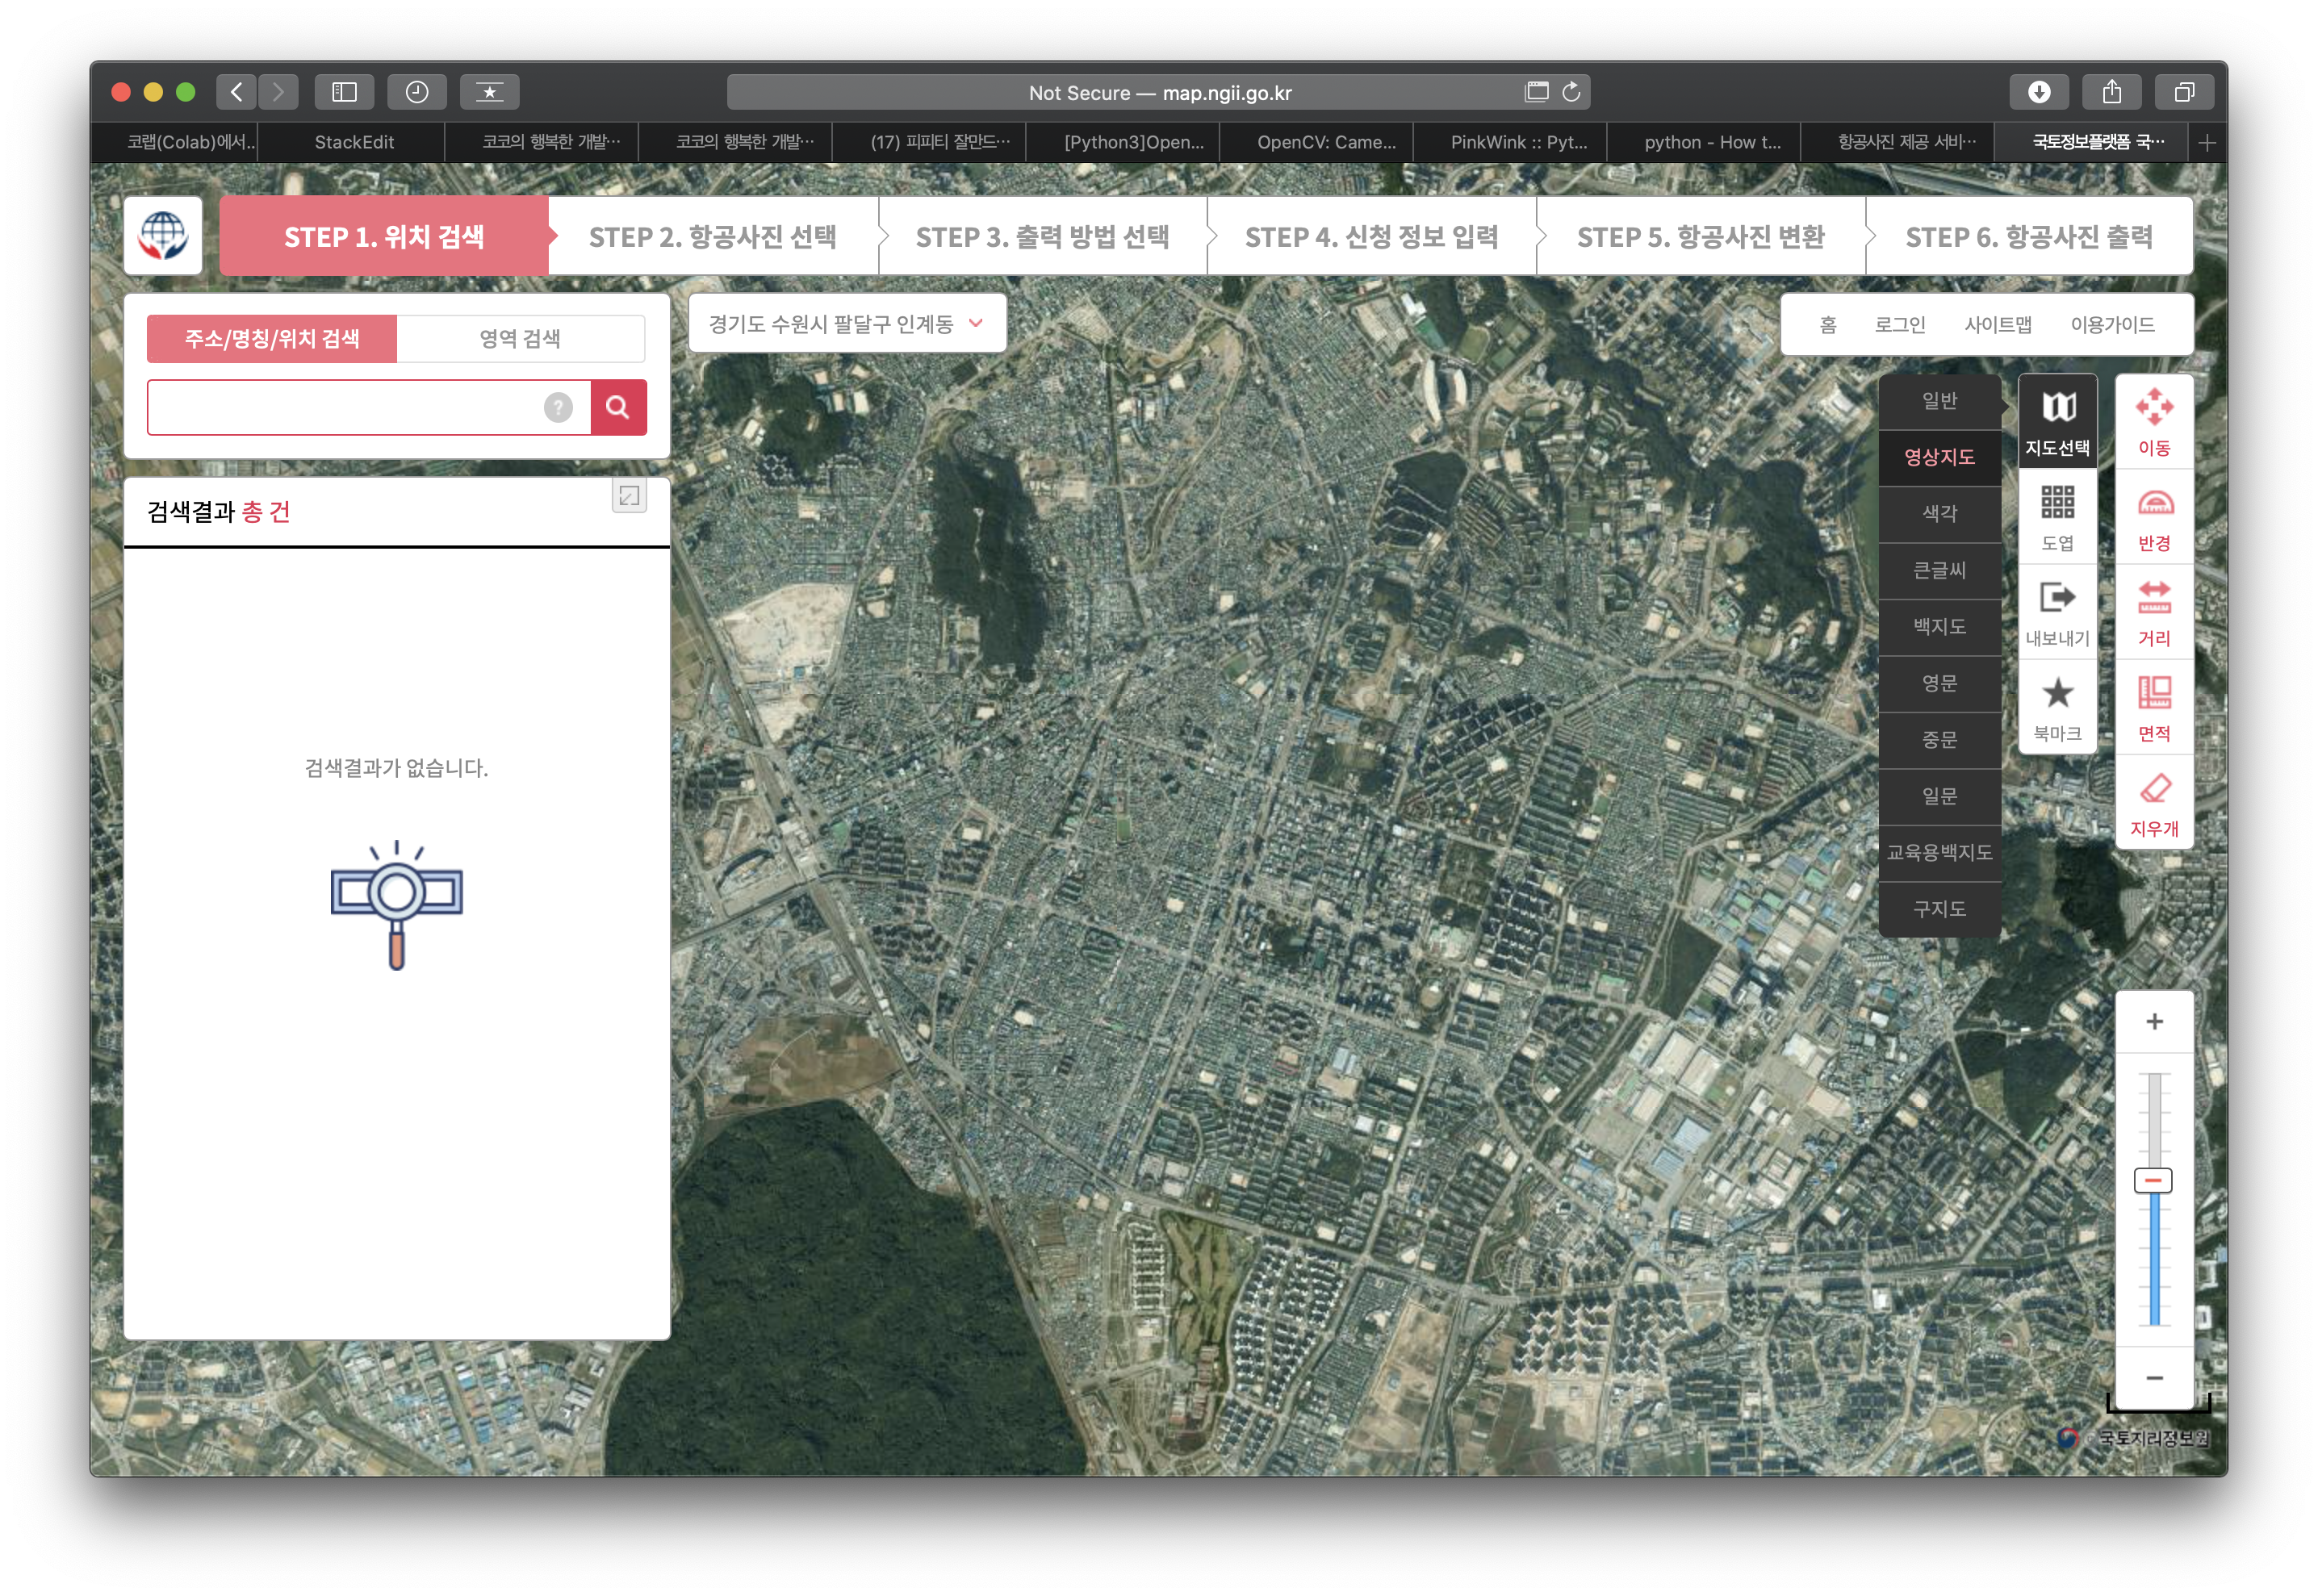Image resolution: width=2318 pixels, height=1596 pixels.
Task: Switch map type to 일반
Action: pos(1939,400)
